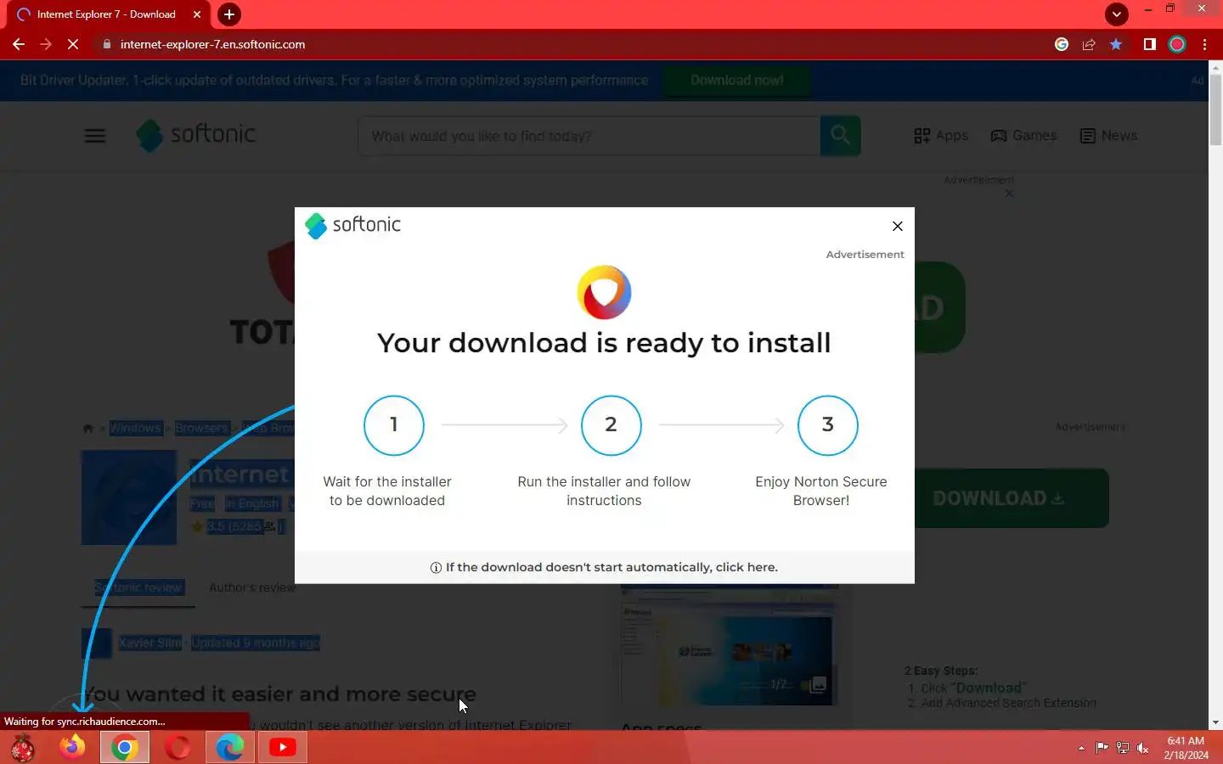The height and width of the screenshot is (764, 1223).
Task: Open the News menu item
Action: click(x=1108, y=136)
